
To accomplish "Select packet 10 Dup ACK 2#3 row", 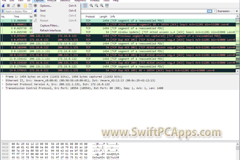I will tap(118, 55).
